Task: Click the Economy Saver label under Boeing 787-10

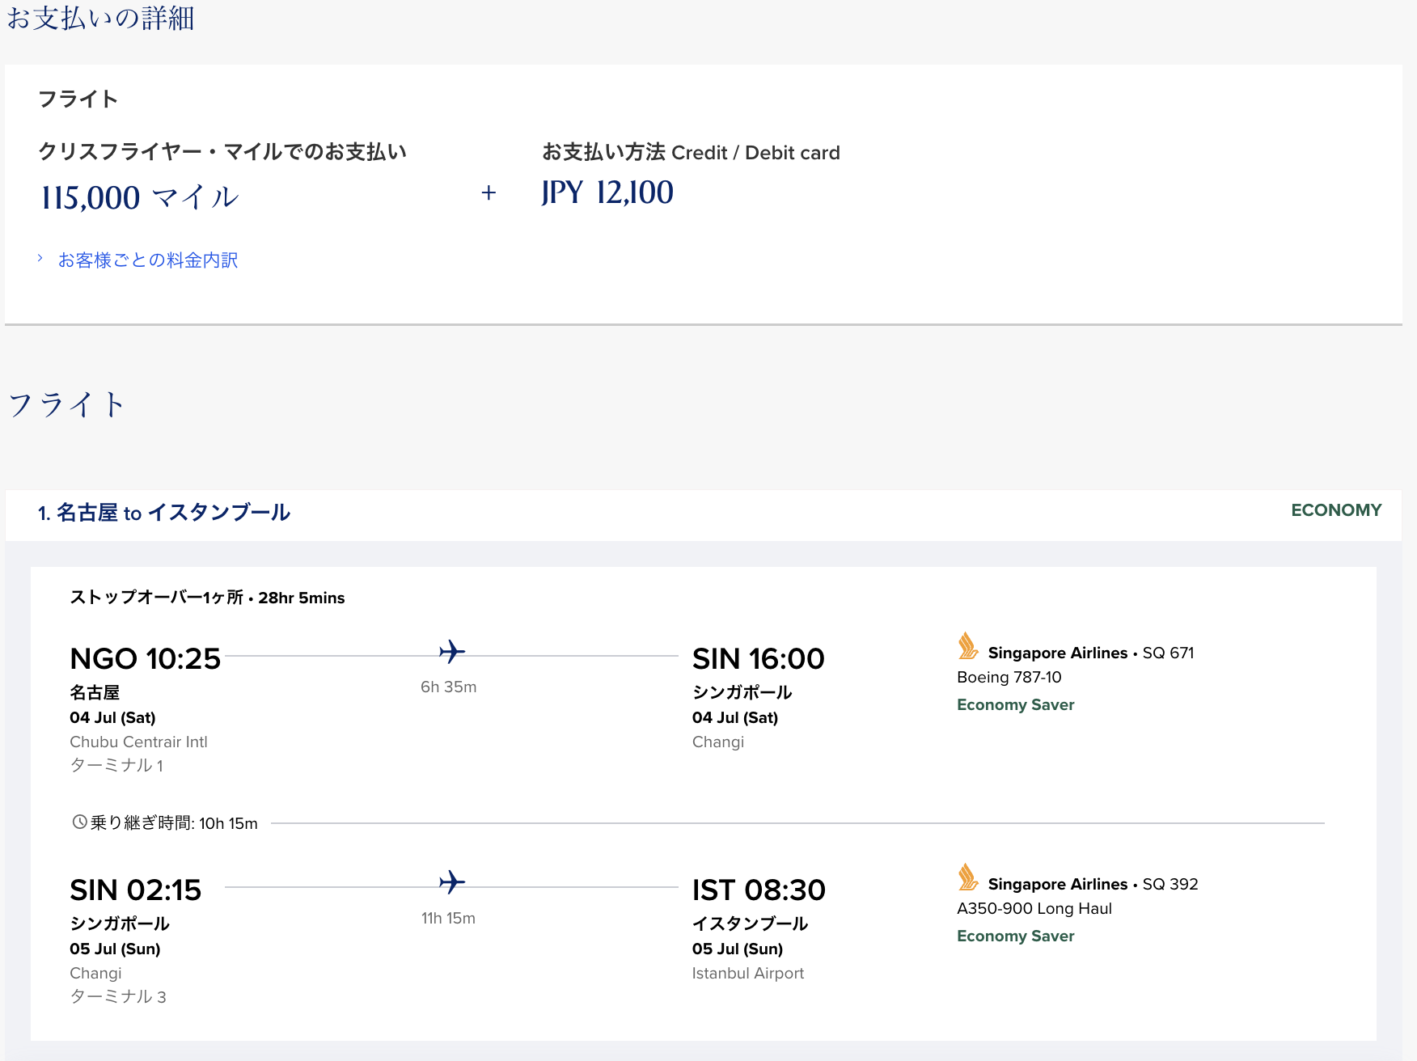Action: [x=1016, y=704]
